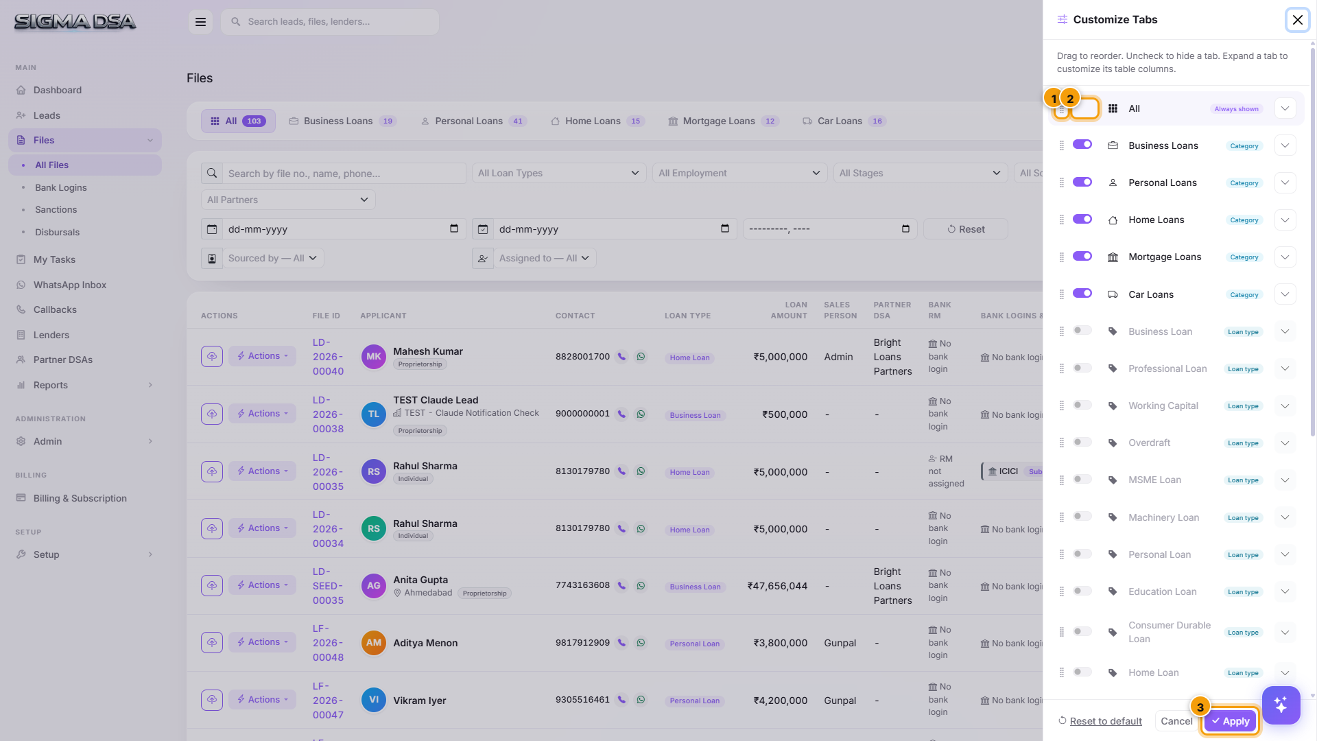Screen dimensions: 1317x741
Task: Click the Sourced by filter icon
Action: (212, 259)
